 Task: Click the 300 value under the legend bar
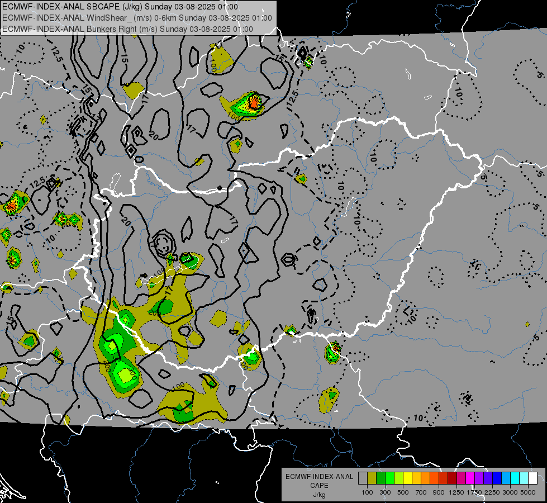click(x=385, y=492)
